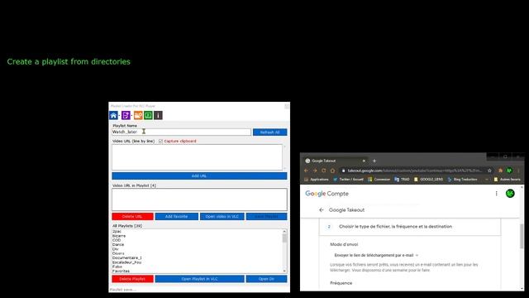Toggle the Capture clipboard checkbox
Viewport: 529px width, 298px height.
(160, 141)
